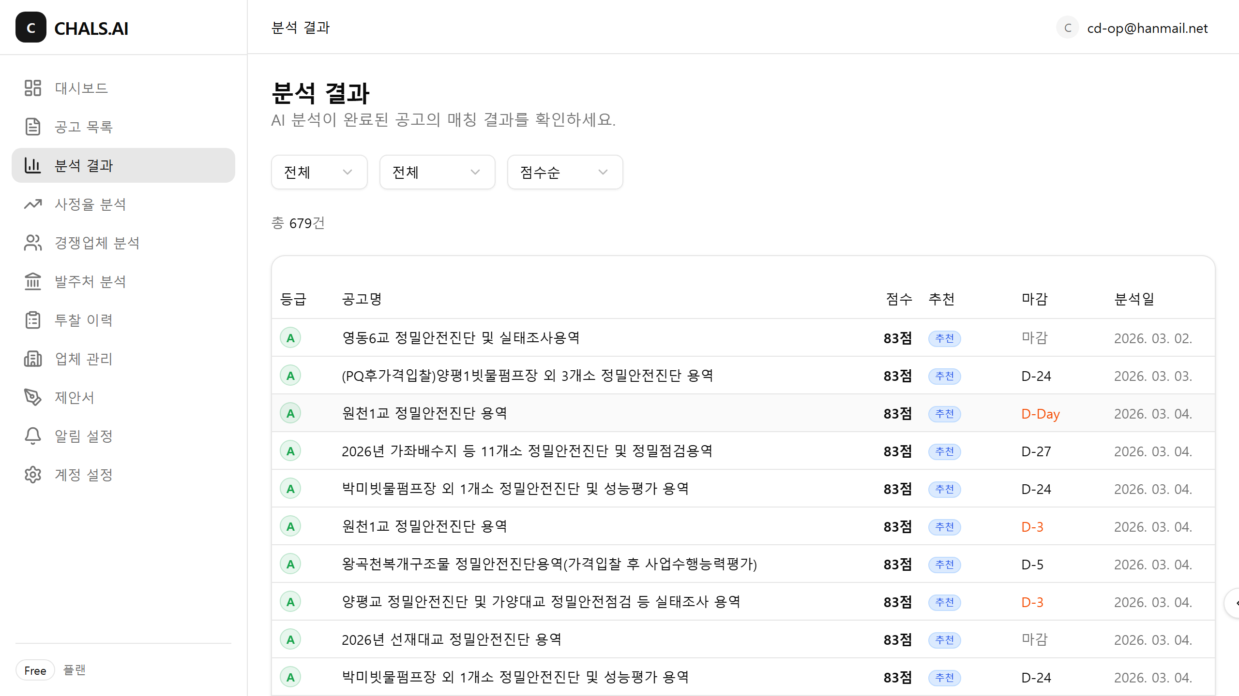The image size is (1239, 696).
Task: Expand the first 전체 filter dropdown
Action: click(319, 172)
